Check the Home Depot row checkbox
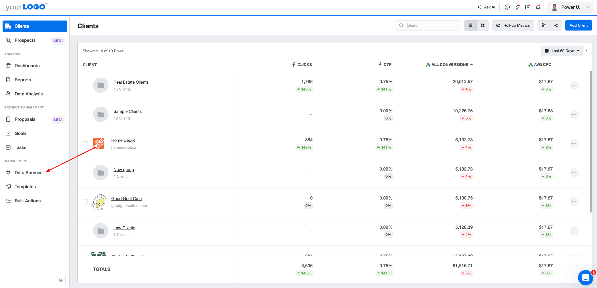597x288 pixels. [85, 144]
